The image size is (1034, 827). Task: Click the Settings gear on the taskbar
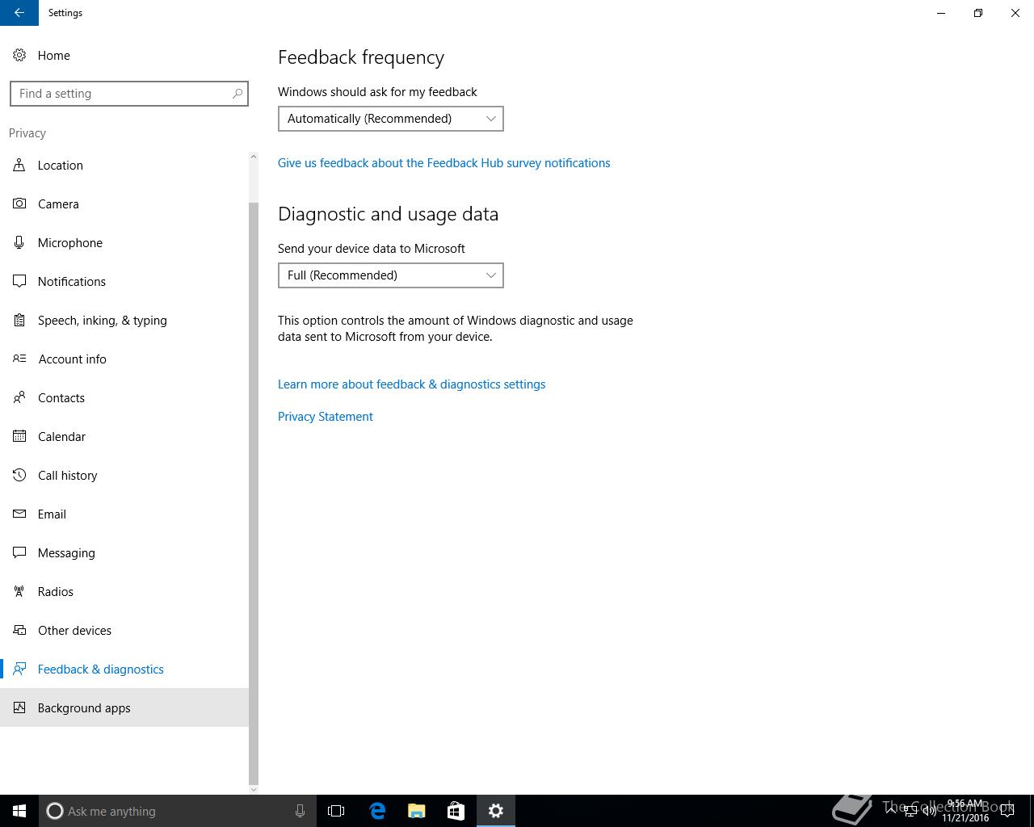[x=496, y=811]
